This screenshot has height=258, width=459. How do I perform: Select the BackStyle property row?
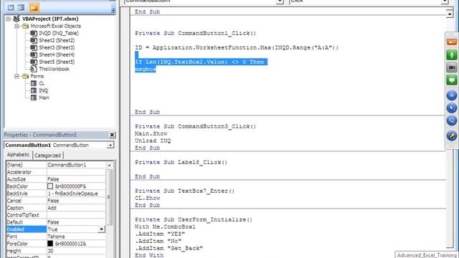(x=56, y=193)
